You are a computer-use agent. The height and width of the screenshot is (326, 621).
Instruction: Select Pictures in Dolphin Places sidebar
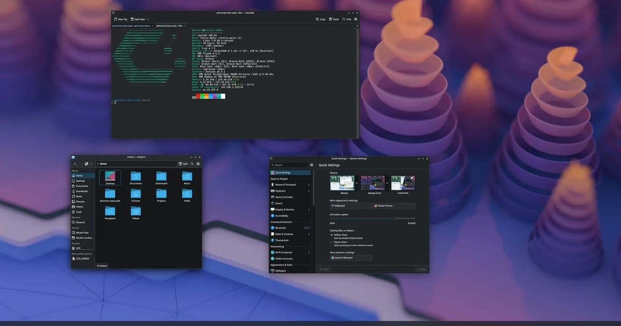point(83,201)
